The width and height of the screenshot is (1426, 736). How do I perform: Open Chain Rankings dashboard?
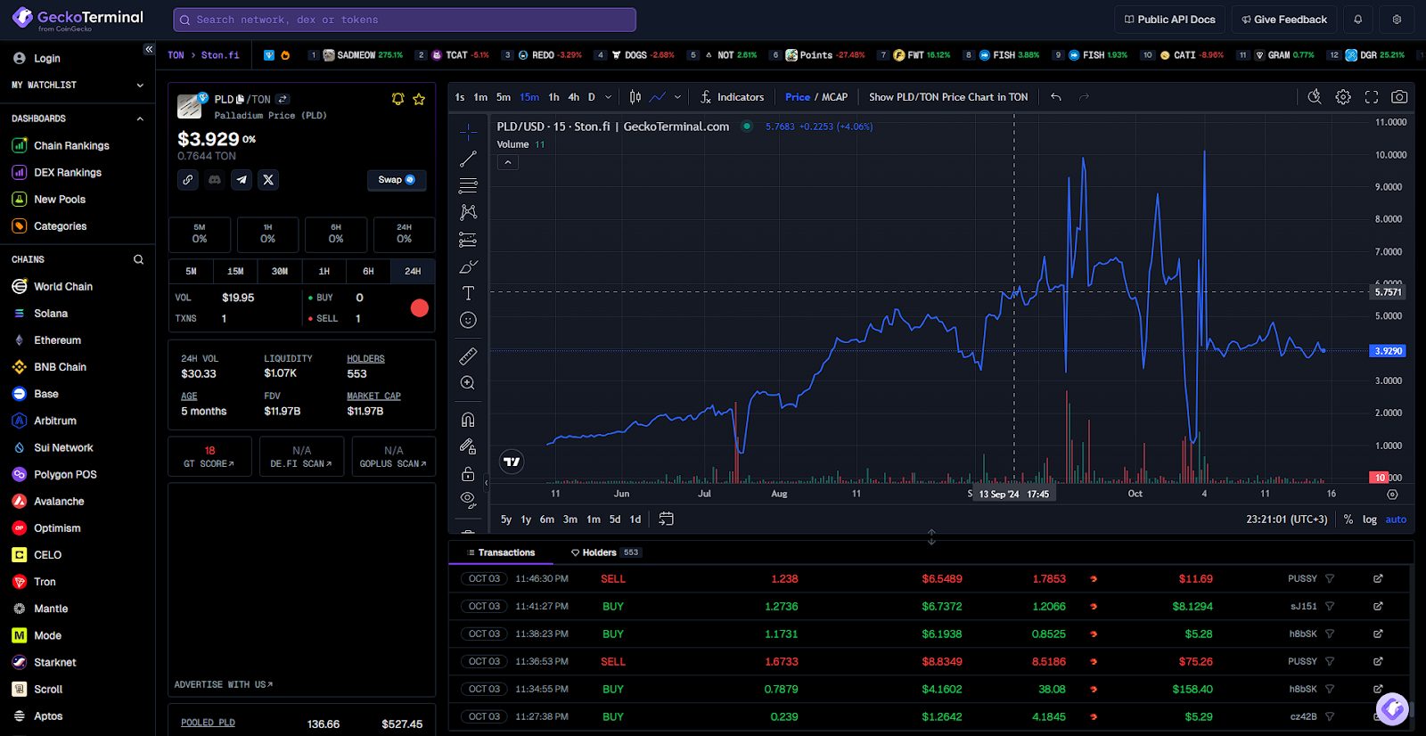71,146
